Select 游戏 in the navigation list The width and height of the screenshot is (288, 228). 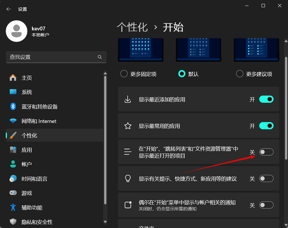(27, 193)
